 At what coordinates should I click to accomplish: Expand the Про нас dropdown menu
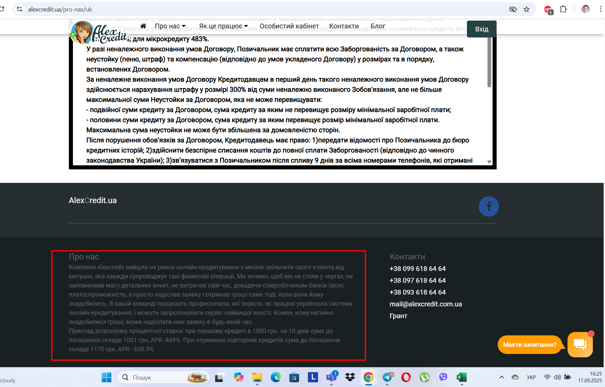coord(170,26)
